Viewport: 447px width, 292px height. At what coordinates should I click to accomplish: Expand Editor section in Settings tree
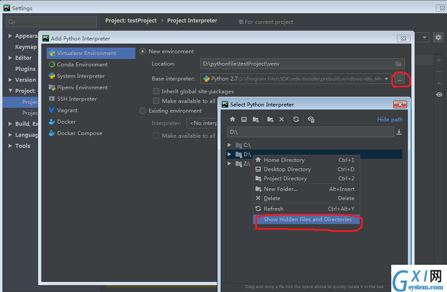point(10,58)
